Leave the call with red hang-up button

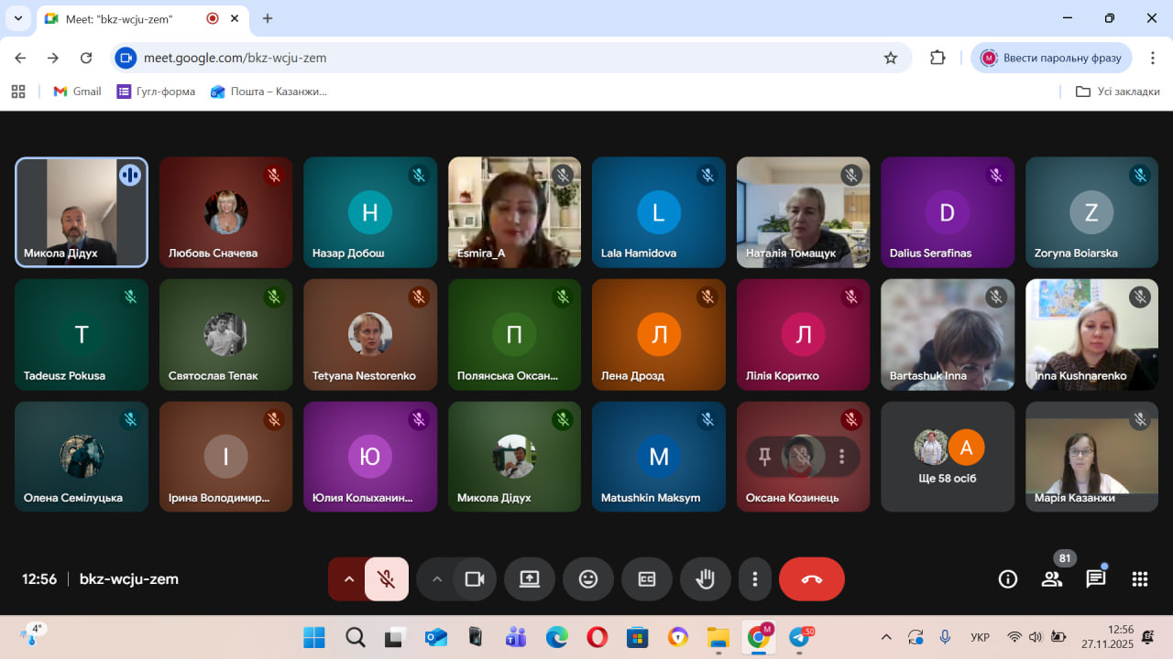pyautogui.click(x=811, y=578)
